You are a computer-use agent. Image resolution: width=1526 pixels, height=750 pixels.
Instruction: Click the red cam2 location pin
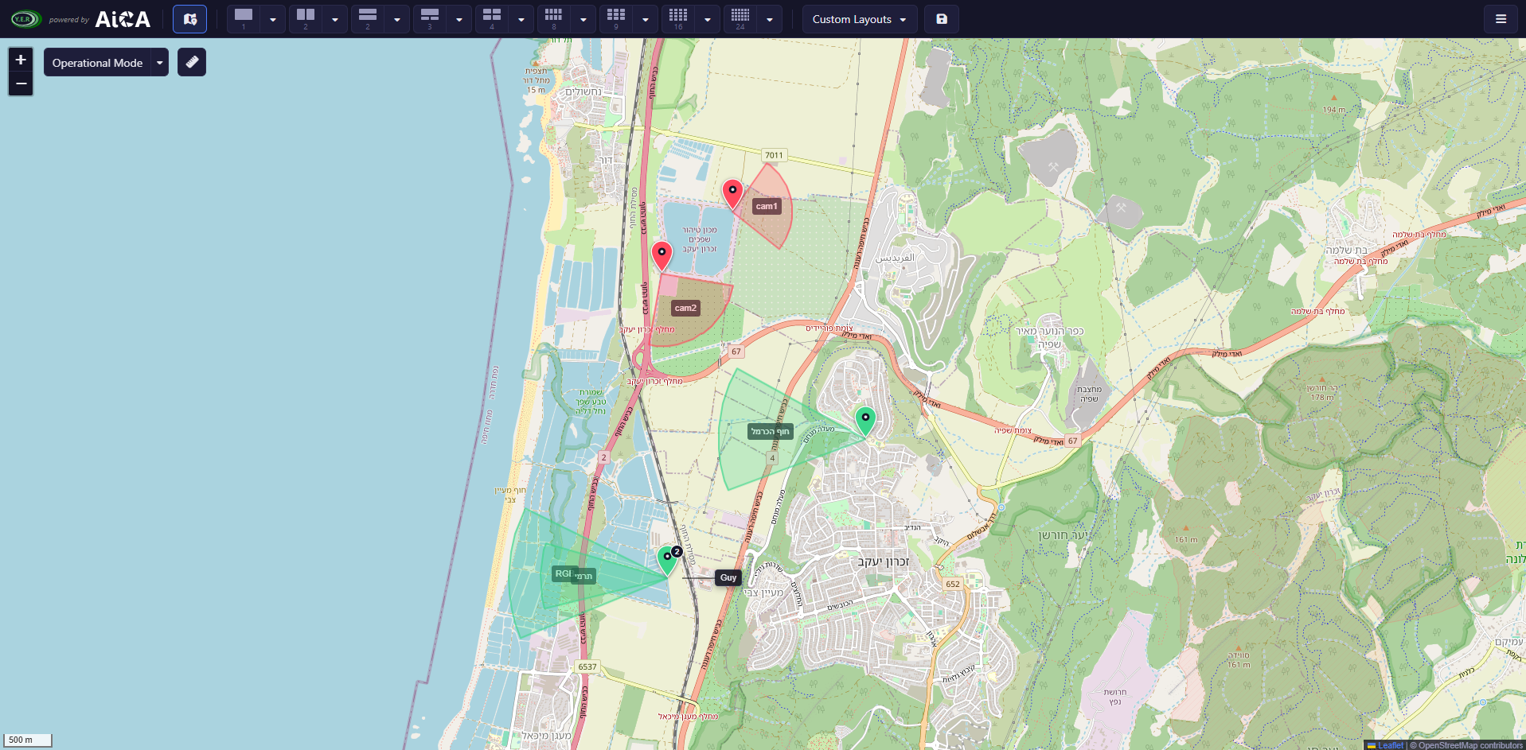pyautogui.click(x=662, y=255)
